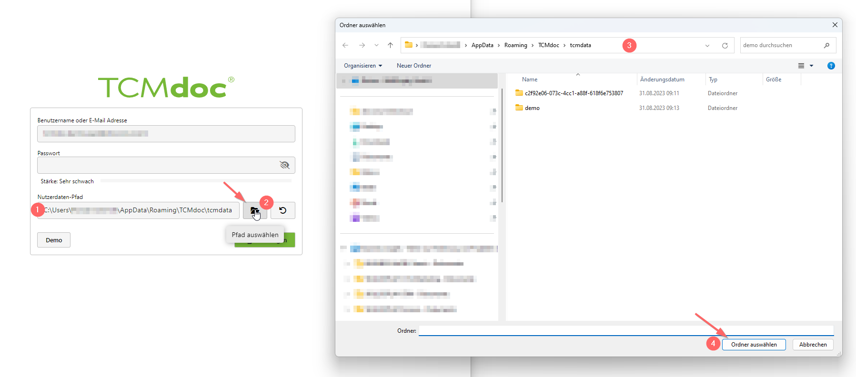Click the Demo button

point(54,240)
